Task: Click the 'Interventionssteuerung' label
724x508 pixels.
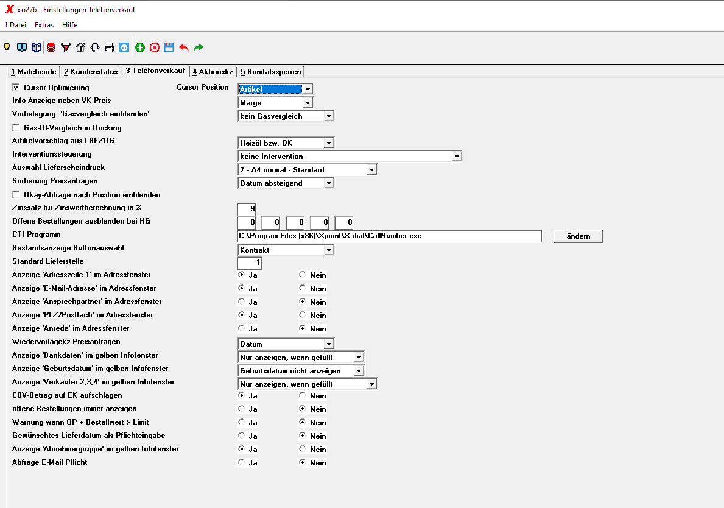Action: tap(52, 153)
